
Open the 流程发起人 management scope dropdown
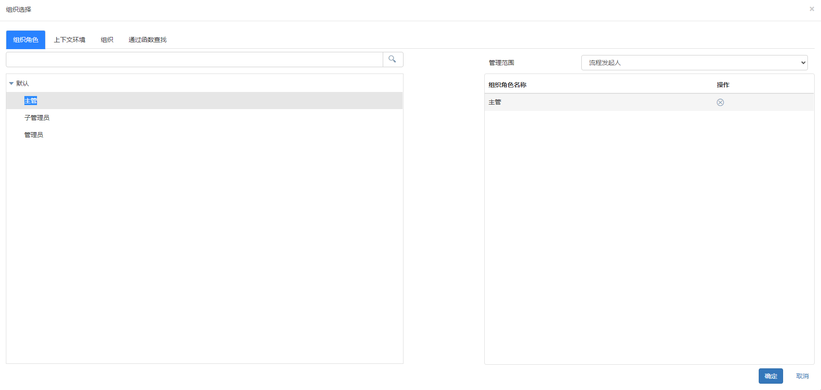point(694,63)
